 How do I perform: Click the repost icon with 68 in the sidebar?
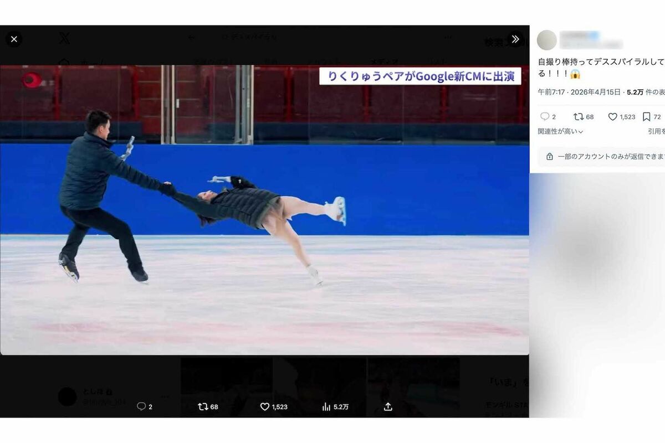(579, 117)
